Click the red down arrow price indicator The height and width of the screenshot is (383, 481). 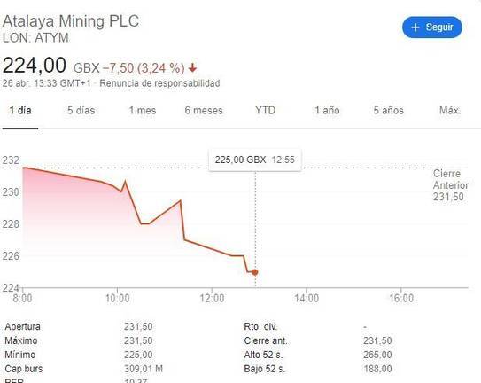(192, 68)
